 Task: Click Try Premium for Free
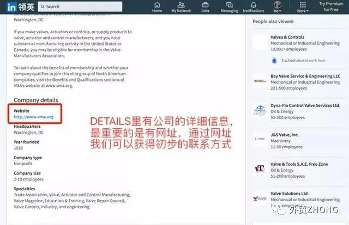[x=331, y=7]
